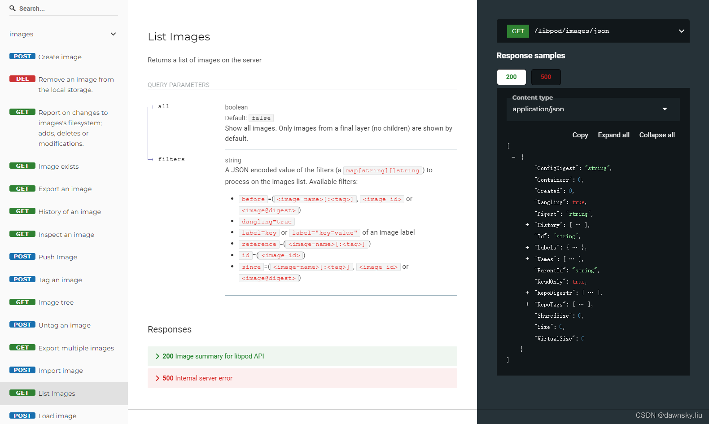Click the 'reference' filter code
Viewport: 709px width, 424px height.
pyautogui.click(x=259, y=244)
